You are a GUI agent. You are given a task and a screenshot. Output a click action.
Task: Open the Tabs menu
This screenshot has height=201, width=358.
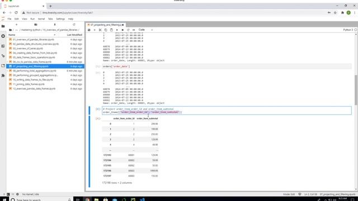coord(50,19)
